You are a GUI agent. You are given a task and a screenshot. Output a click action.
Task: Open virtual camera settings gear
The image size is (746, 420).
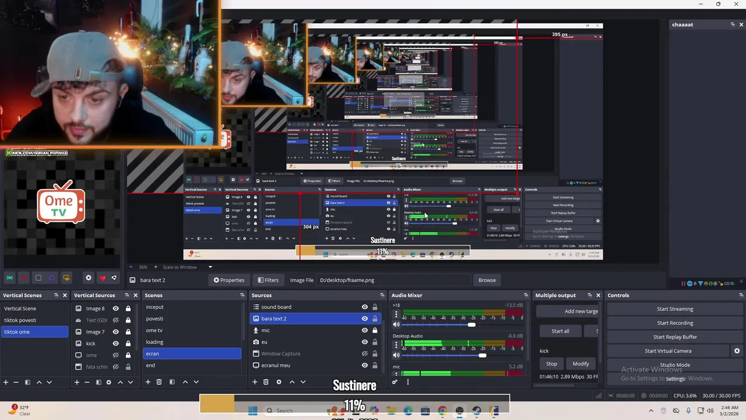737,351
